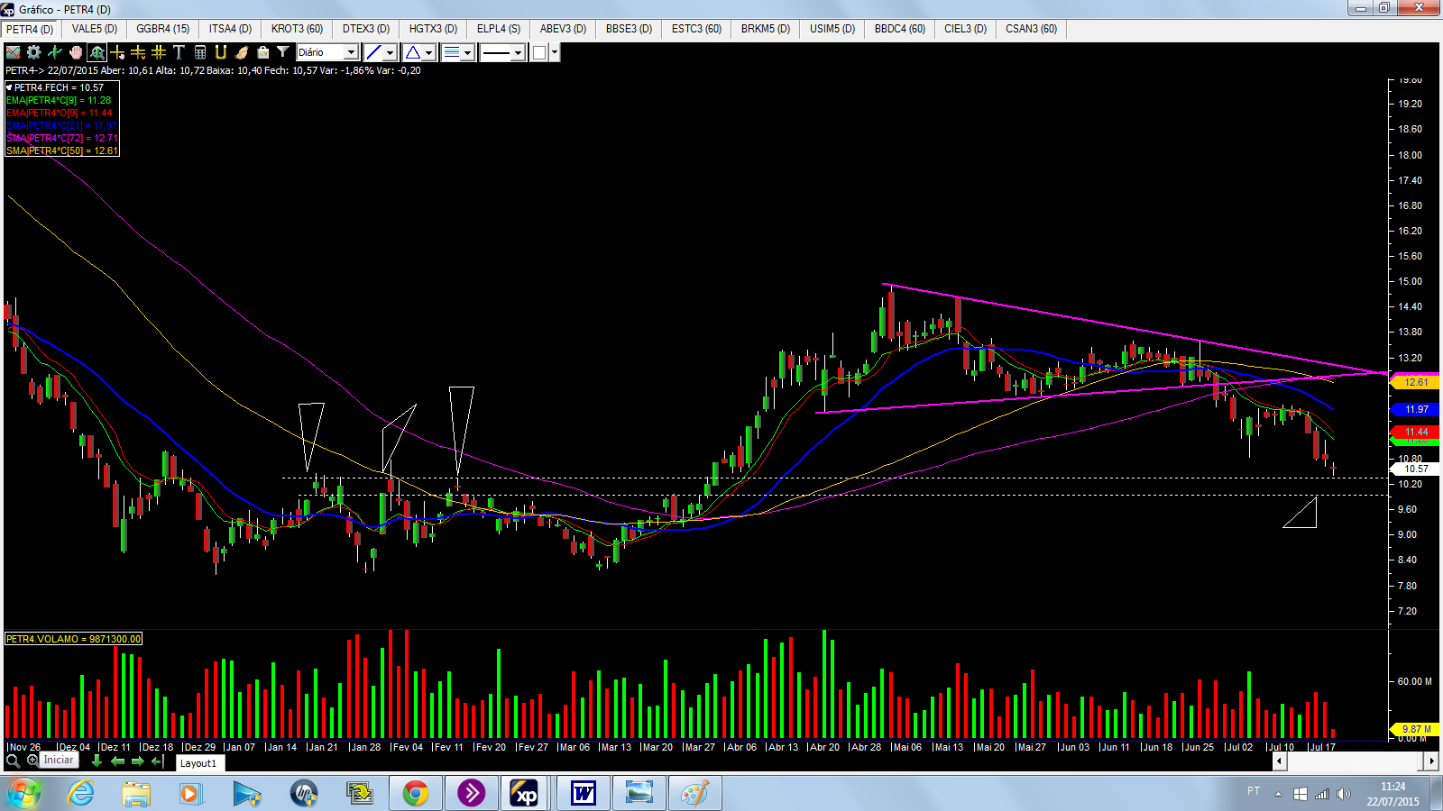Open the calculator tool
This screenshot has width=1443, height=811.
(200, 52)
